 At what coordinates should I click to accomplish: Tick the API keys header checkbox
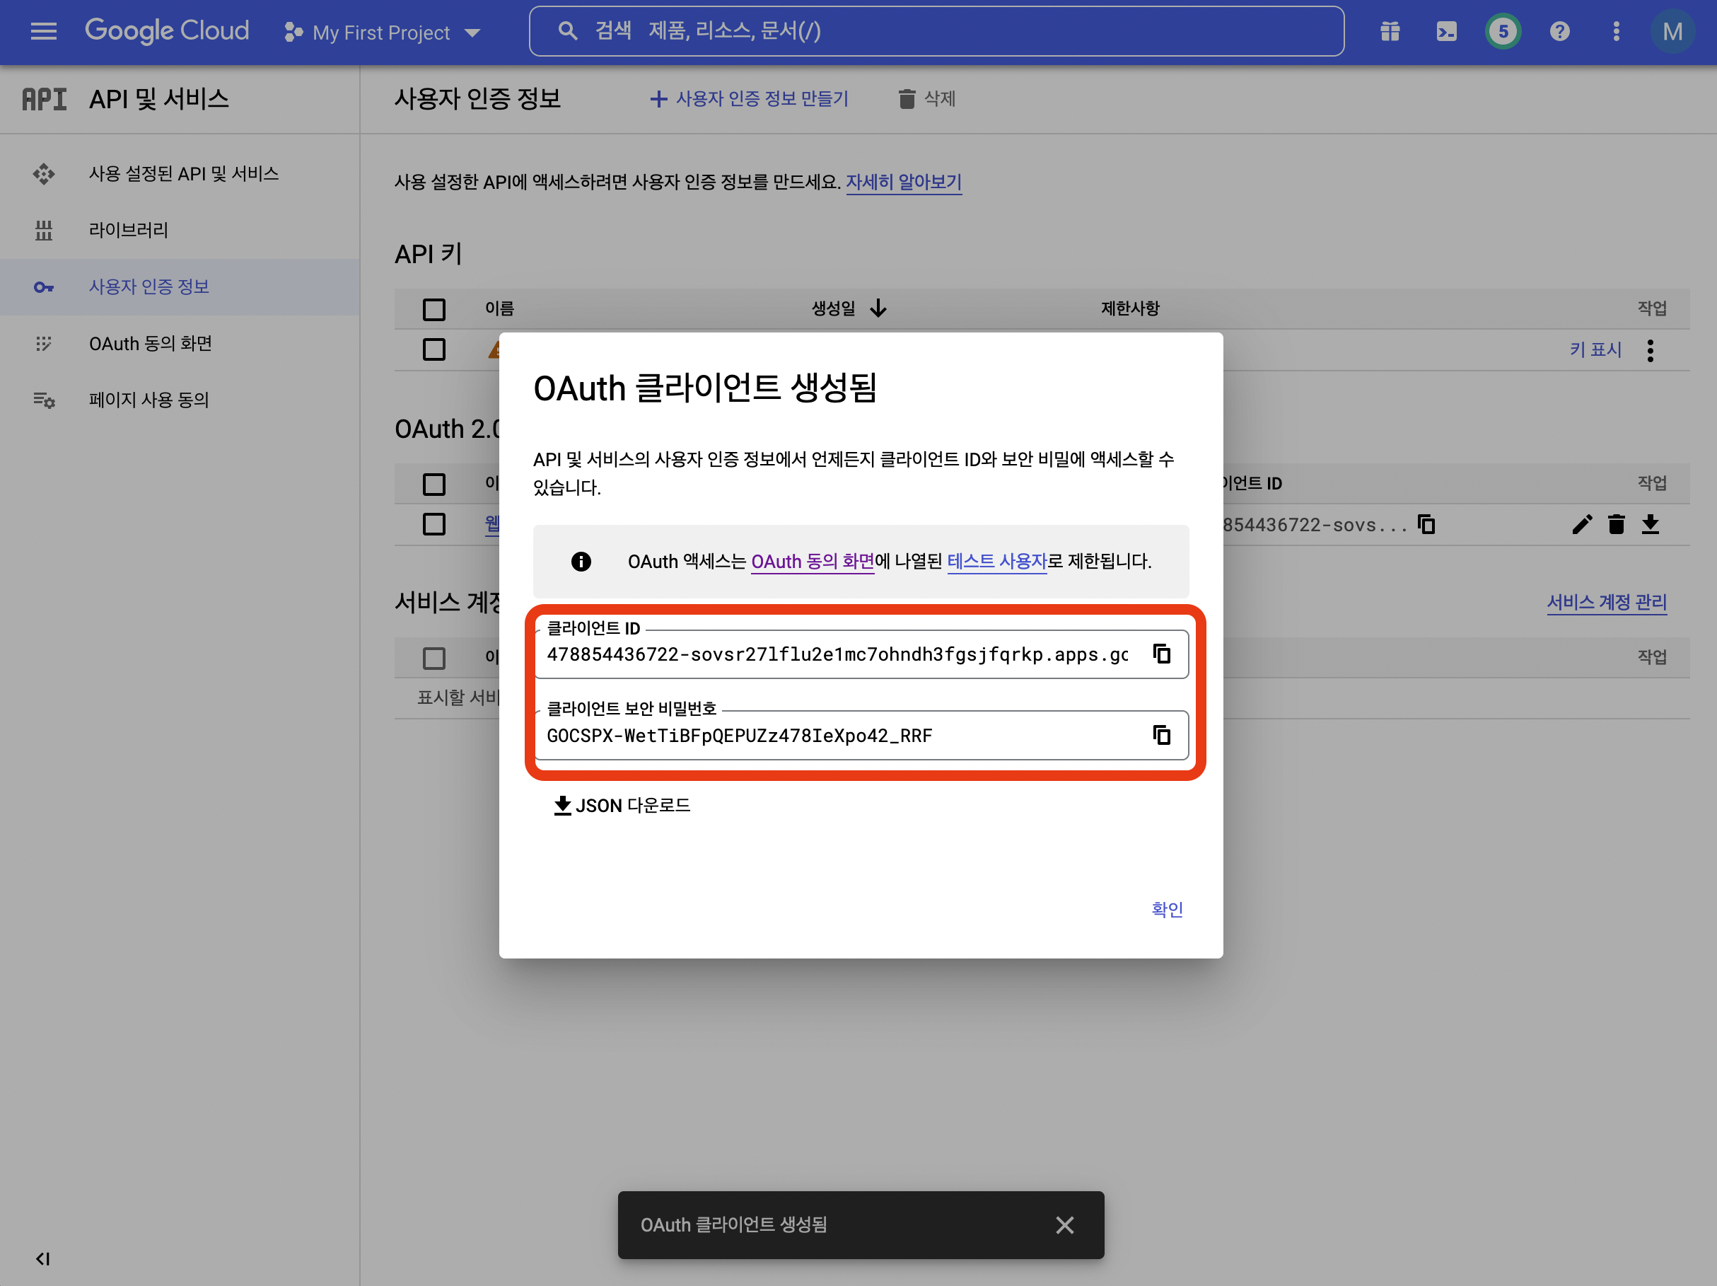(x=434, y=309)
